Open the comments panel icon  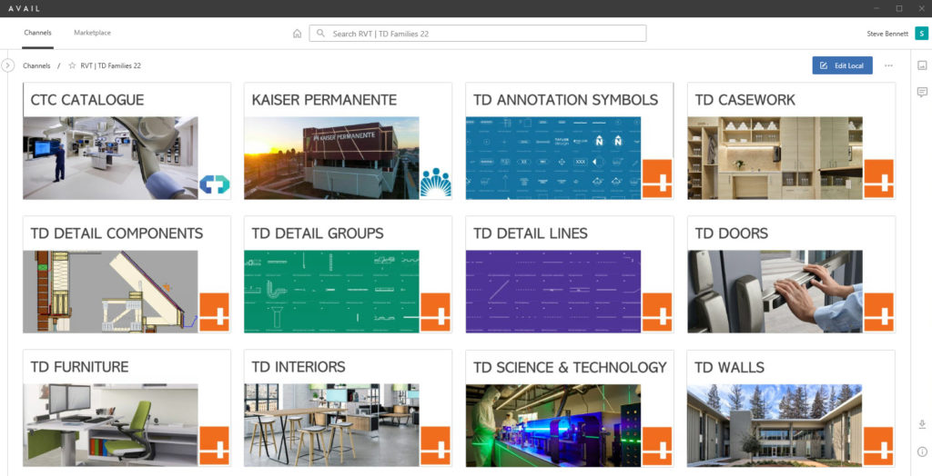(922, 92)
